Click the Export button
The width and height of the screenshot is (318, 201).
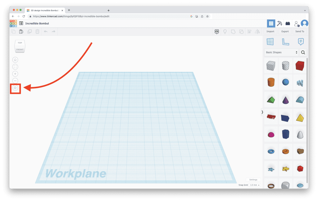pyautogui.click(x=285, y=31)
